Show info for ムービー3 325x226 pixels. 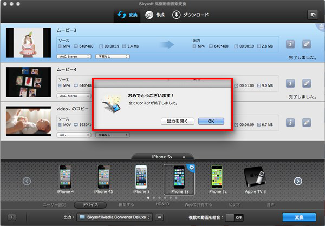pos(290,44)
